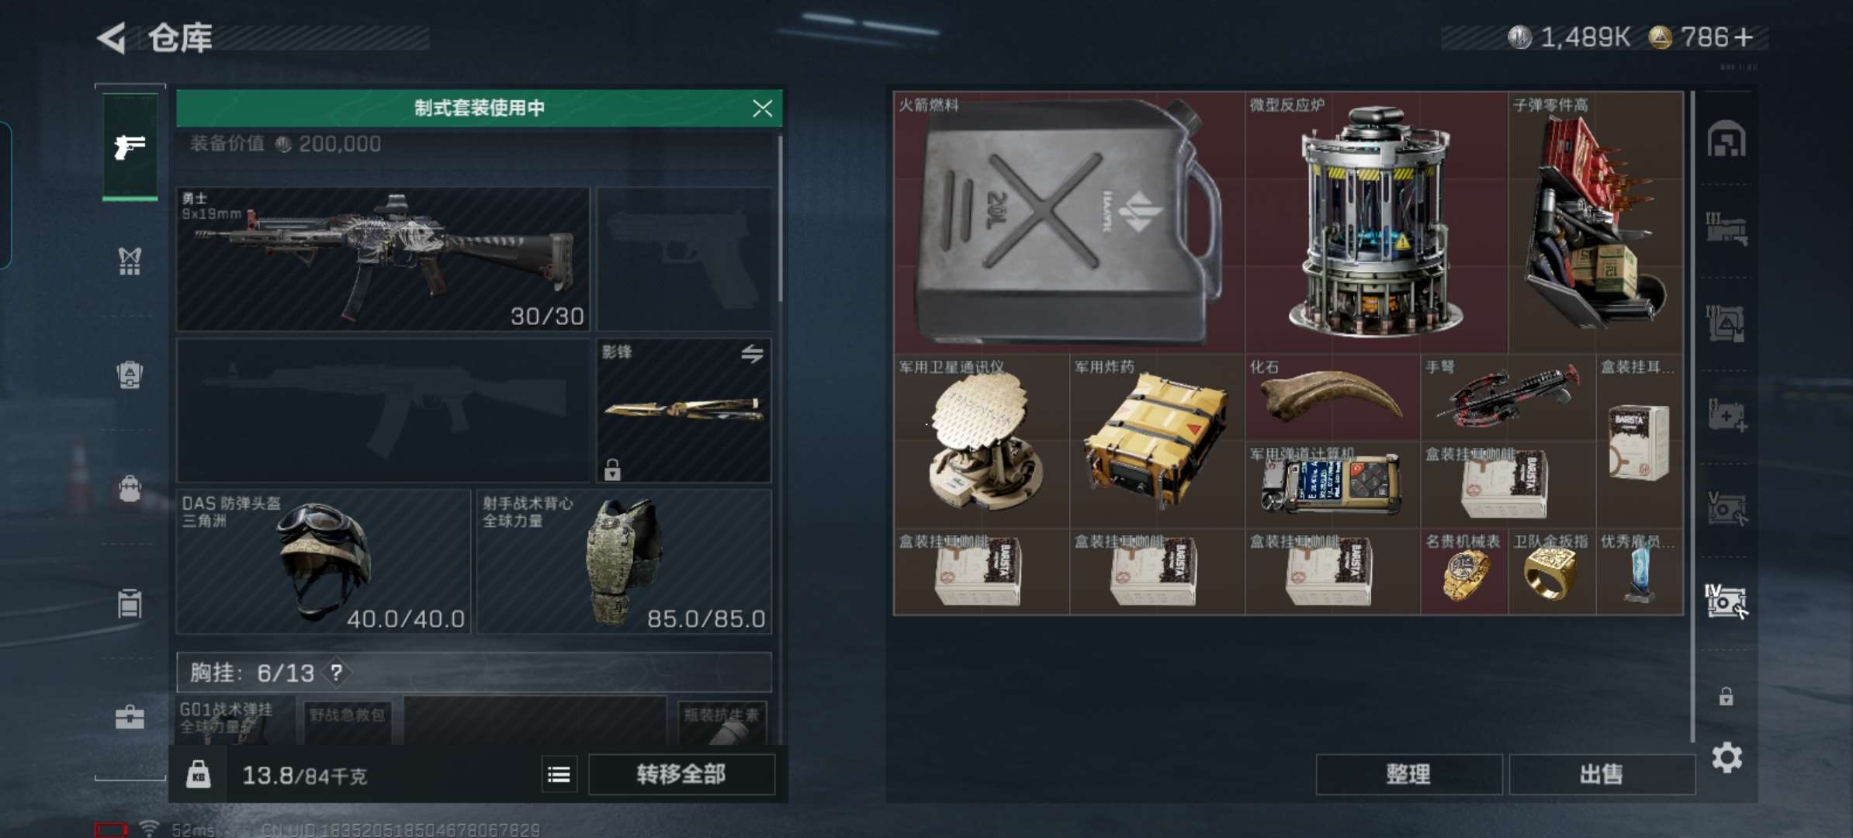Viewport: 1853px width, 838px height.
Task: Click the gear panel scrollbar
Action: point(779,222)
